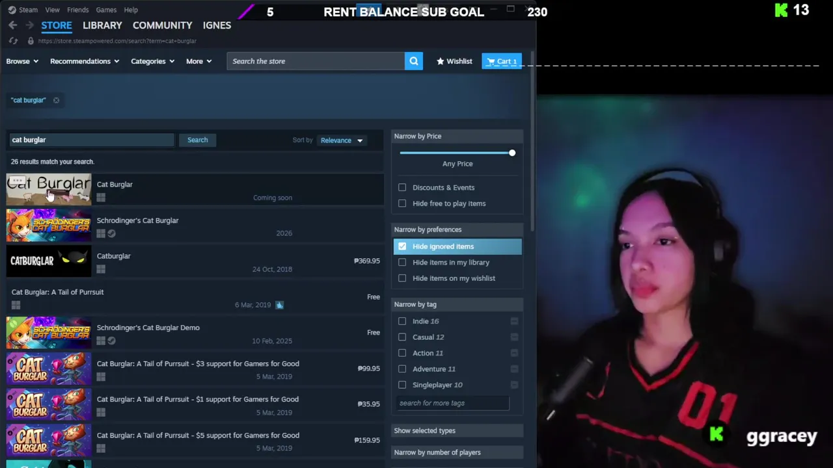Click Windows icon under Catburglar title
Viewport: 833px width, 468px height.
(101, 269)
